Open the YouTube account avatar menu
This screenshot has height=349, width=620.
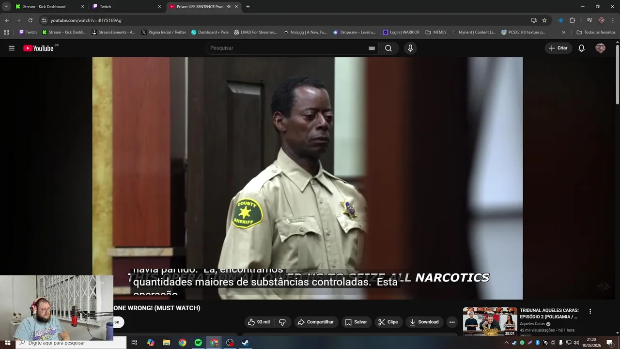click(600, 48)
